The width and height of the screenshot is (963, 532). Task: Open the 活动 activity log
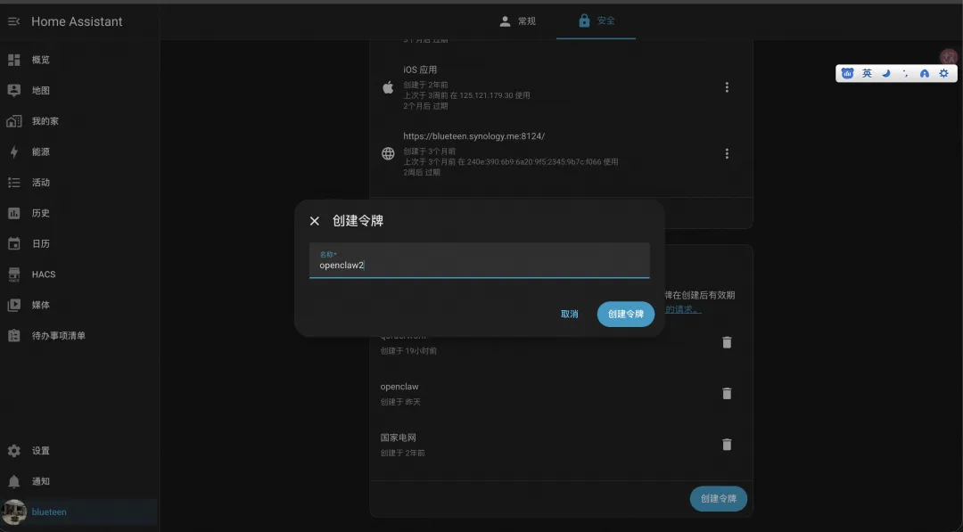click(x=78, y=183)
